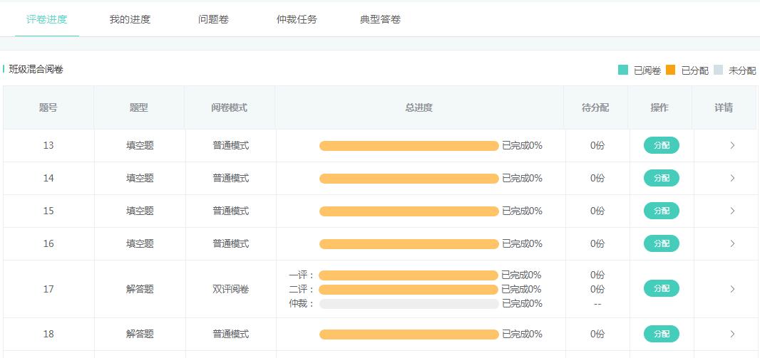
Task: Click the 仲裁： label in row 17
Action: (302, 303)
